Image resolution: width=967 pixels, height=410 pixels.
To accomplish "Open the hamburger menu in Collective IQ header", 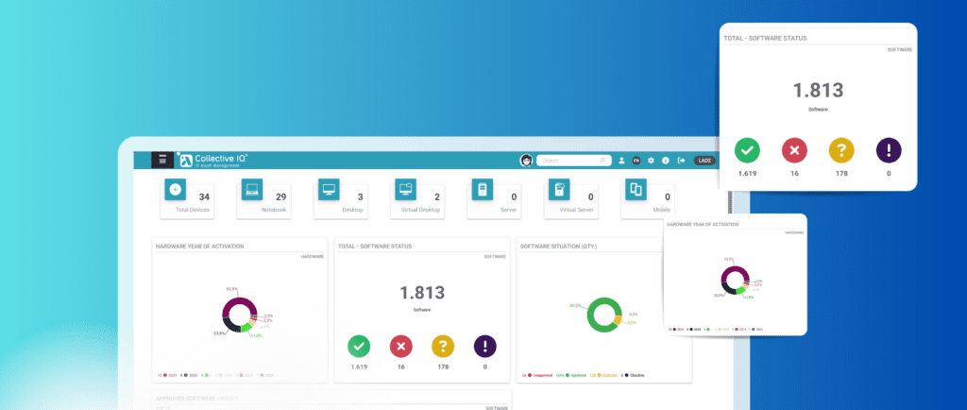I will point(162,160).
